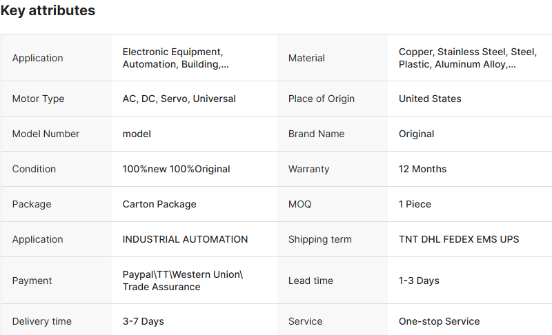Click the 1 Piece MOQ value
Image resolution: width=552 pixels, height=335 pixels.
click(x=415, y=204)
